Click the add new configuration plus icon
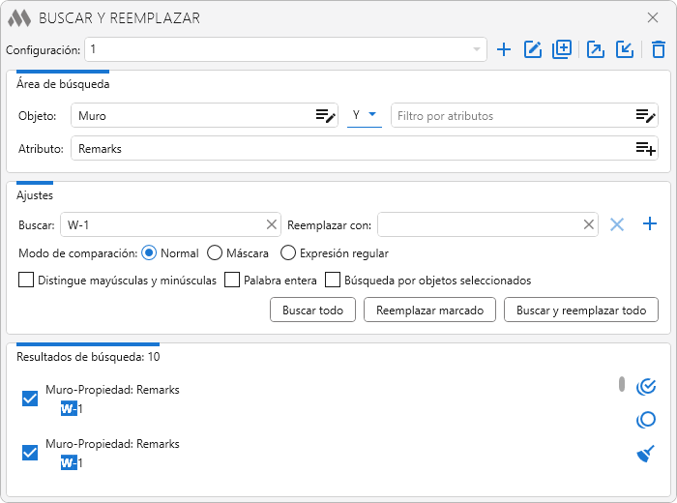 tap(504, 49)
